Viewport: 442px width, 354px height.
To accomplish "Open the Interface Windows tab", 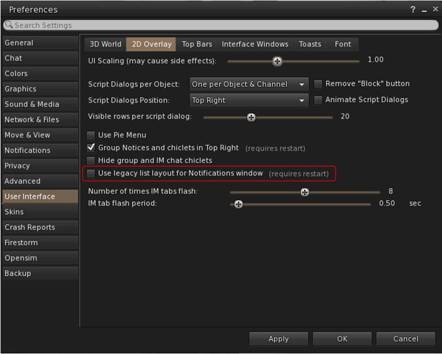I will (x=255, y=44).
